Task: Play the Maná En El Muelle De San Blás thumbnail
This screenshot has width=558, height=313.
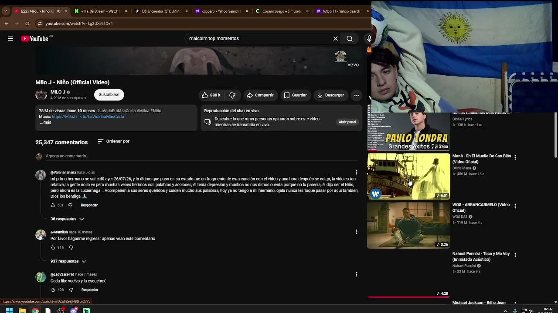Action: pos(408,176)
